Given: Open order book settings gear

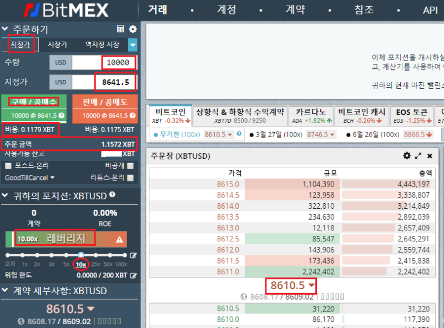Looking at the screenshot, I should [x=407, y=156].
